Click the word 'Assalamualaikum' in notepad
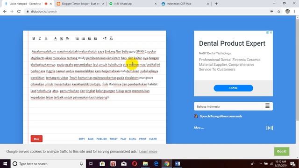 44,51
